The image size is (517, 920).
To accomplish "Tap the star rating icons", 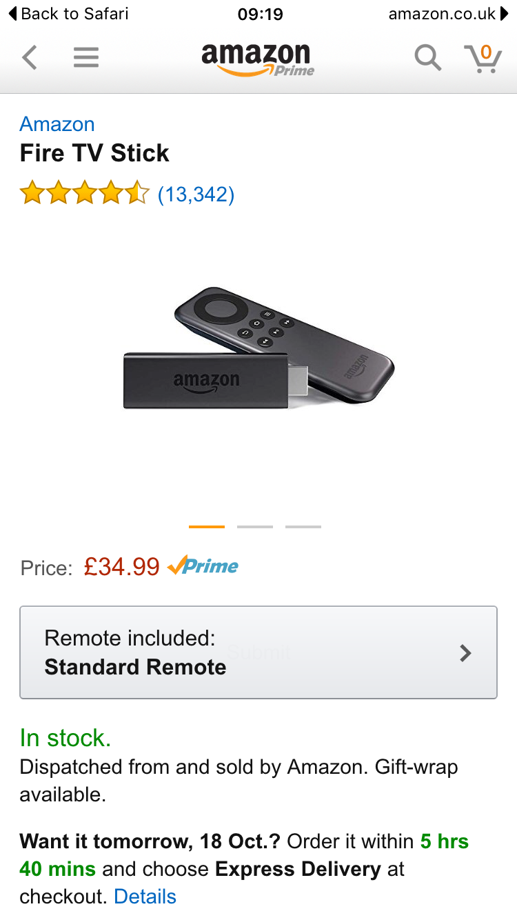I will click(85, 193).
